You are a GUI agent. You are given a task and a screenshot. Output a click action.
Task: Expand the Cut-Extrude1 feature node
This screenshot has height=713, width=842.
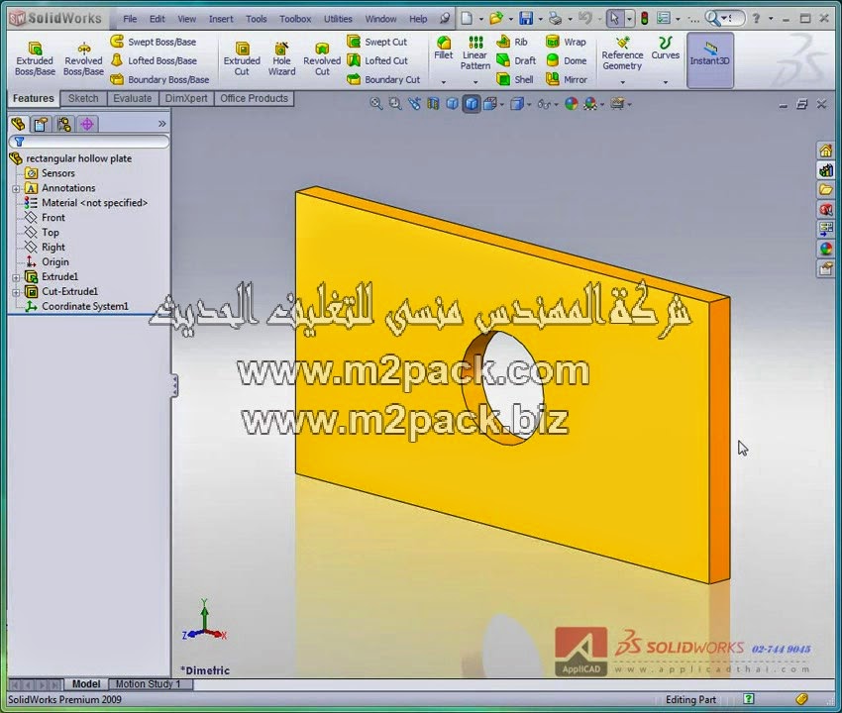point(16,292)
